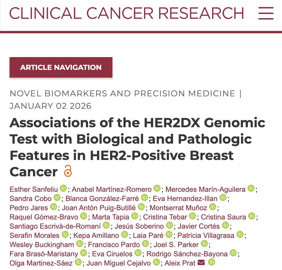
Task: Click ORCID icon beside Joel S. Parker
Action: click(204, 244)
